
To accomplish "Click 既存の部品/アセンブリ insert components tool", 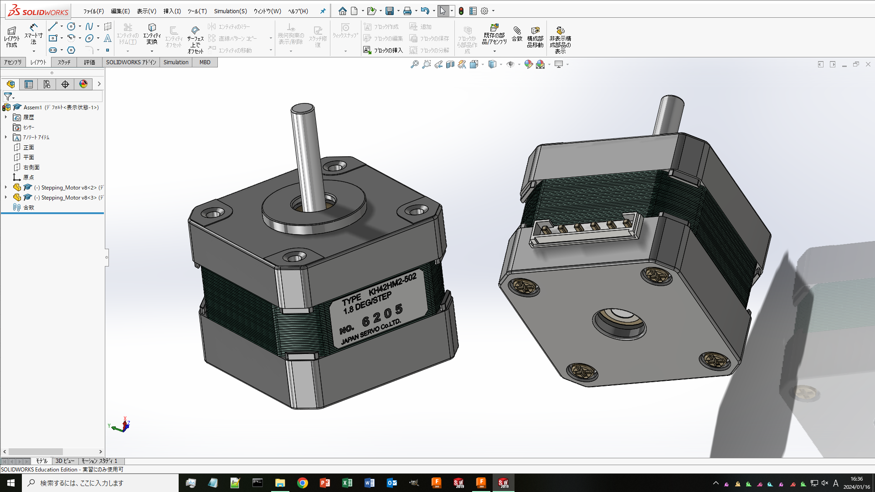I will tap(494, 34).
